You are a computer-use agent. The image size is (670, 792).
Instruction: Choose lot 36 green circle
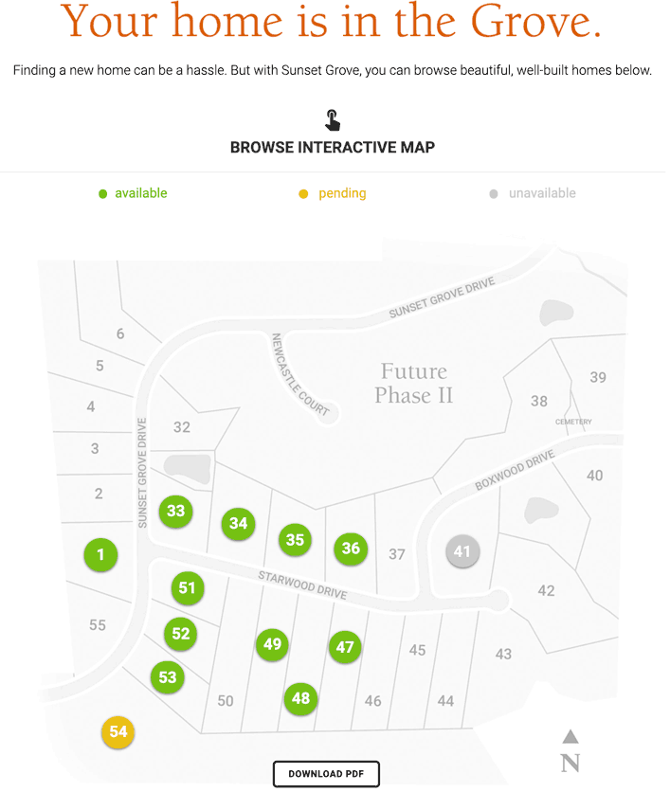coord(351,549)
